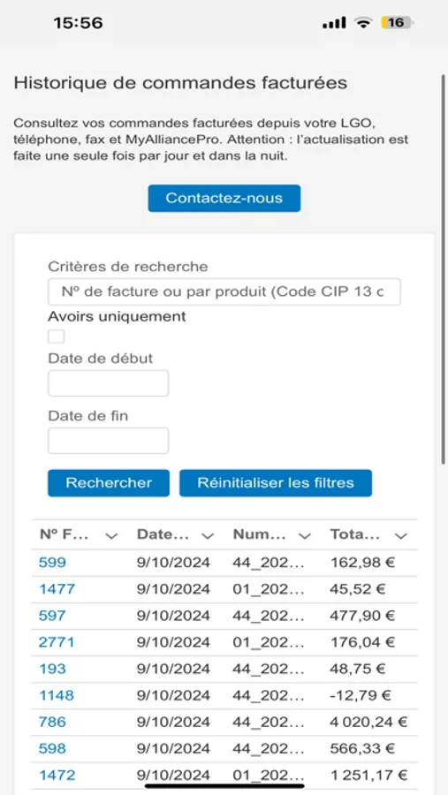Select the Date de fin field
This screenshot has height=795, width=448.
[x=109, y=441]
